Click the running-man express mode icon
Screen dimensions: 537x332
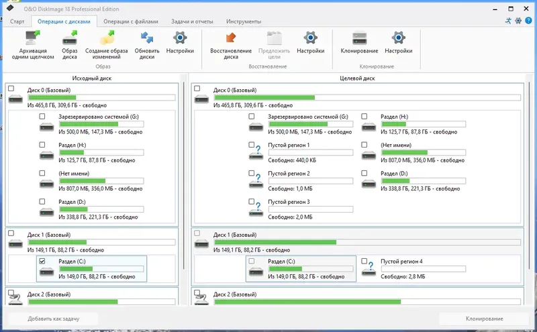(x=508, y=21)
